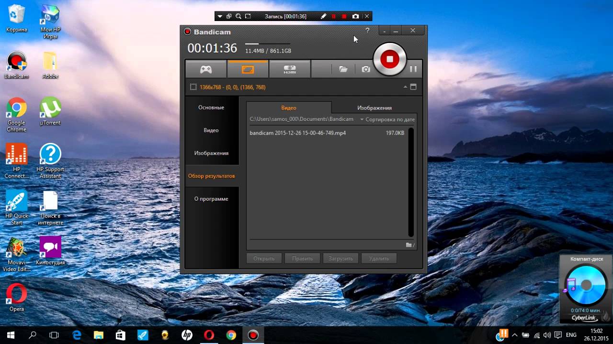Open the Google Chrome desktop shortcut
613x344 pixels.
click(17, 115)
